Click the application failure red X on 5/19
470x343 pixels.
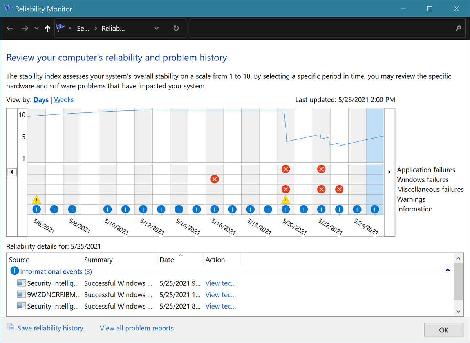coord(286,169)
